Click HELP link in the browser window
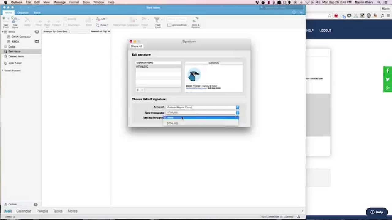This screenshot has width=392, height=220. [x=310, y=31]
